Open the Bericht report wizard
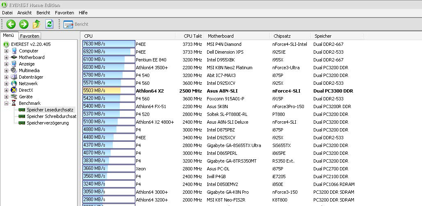 click(x=76, y=24)
